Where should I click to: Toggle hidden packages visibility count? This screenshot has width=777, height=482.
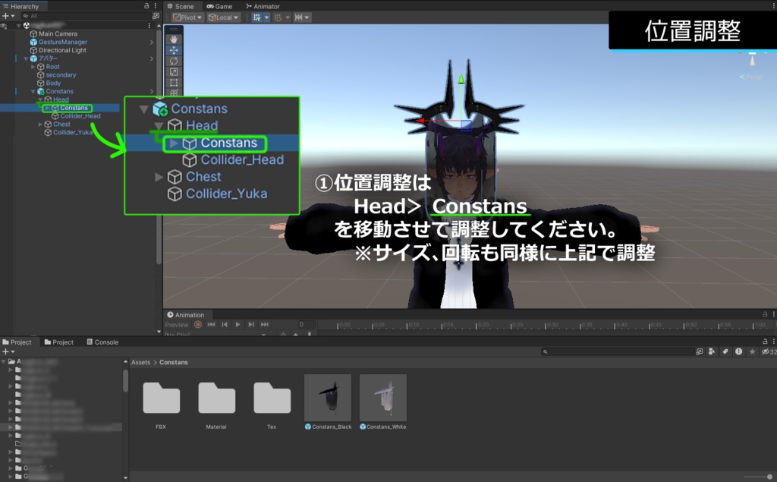769,351
